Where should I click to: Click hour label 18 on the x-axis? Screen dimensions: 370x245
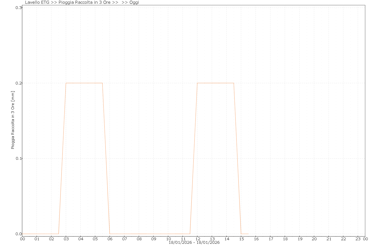pos(285,239)
